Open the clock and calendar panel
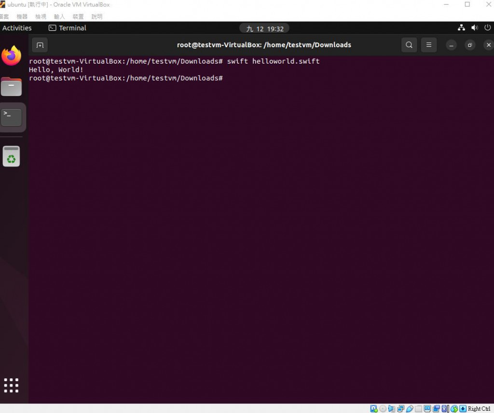Viewport: 494px width, 413px height. tap(264, 28)
